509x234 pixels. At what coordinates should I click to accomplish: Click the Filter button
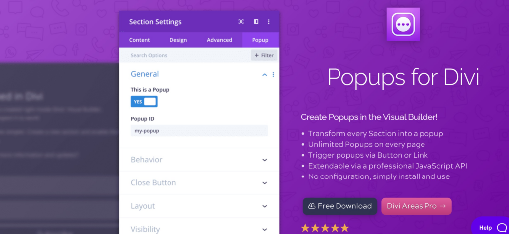point(264,55)
